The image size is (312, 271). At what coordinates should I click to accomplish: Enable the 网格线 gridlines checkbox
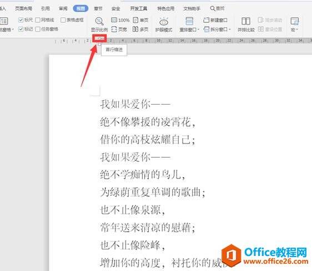(x=38, y=20)
